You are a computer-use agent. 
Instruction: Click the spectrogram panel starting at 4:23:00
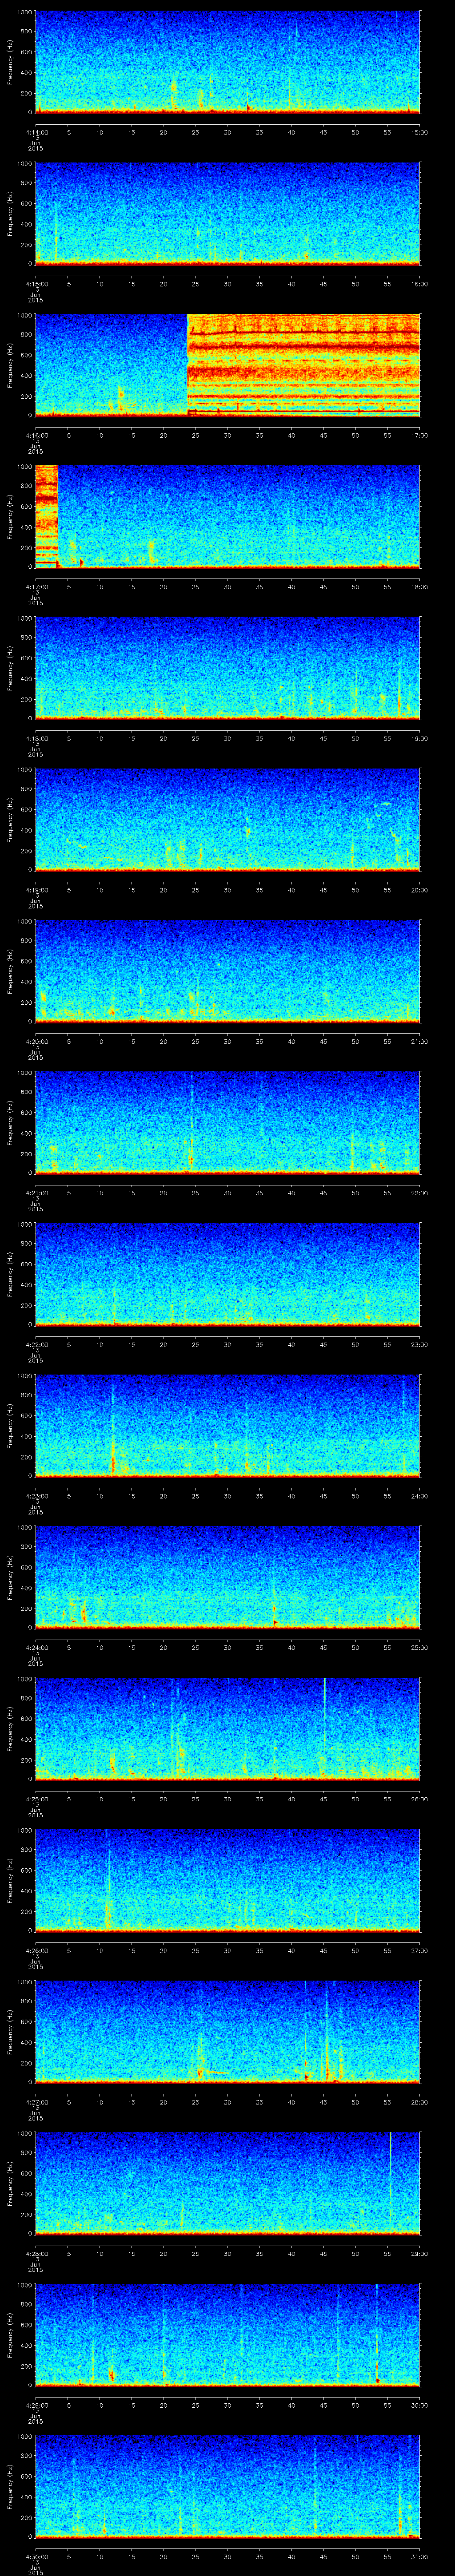(x=228, y=1425)
